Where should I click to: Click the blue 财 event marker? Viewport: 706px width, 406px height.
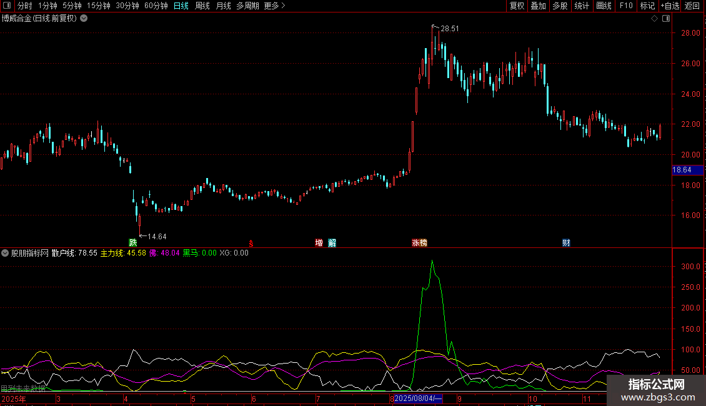(567, 242)
